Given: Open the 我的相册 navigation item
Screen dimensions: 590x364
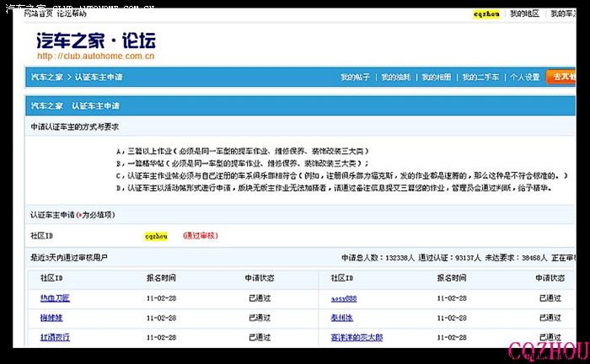Looking at the screenshot, I should click(436, 77).
